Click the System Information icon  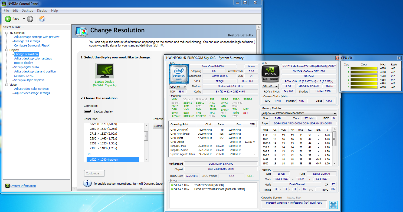coord(7,186)
